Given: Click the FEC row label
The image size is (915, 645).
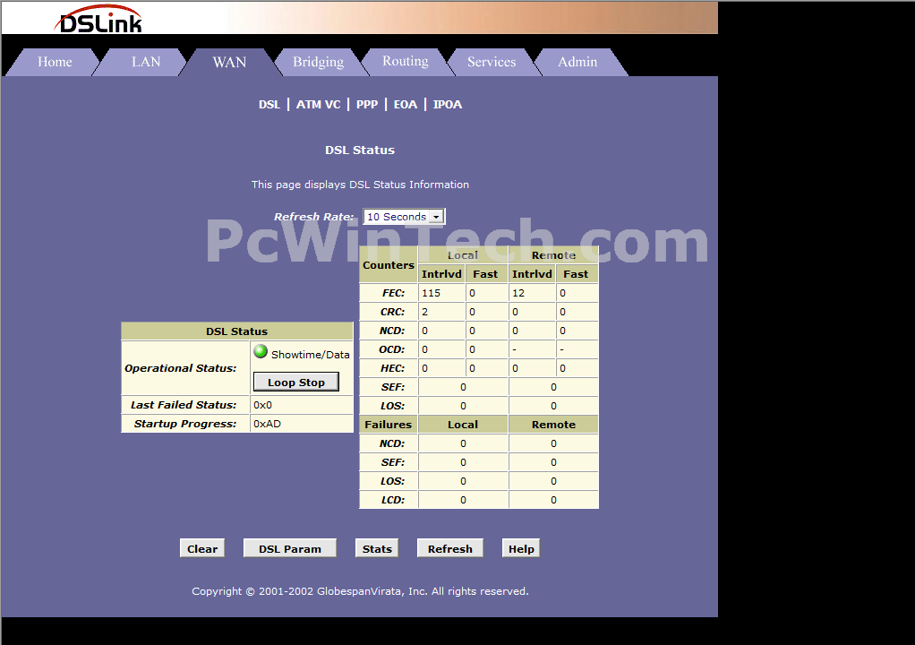Looking at the screenshot, I should click(393, 293).
